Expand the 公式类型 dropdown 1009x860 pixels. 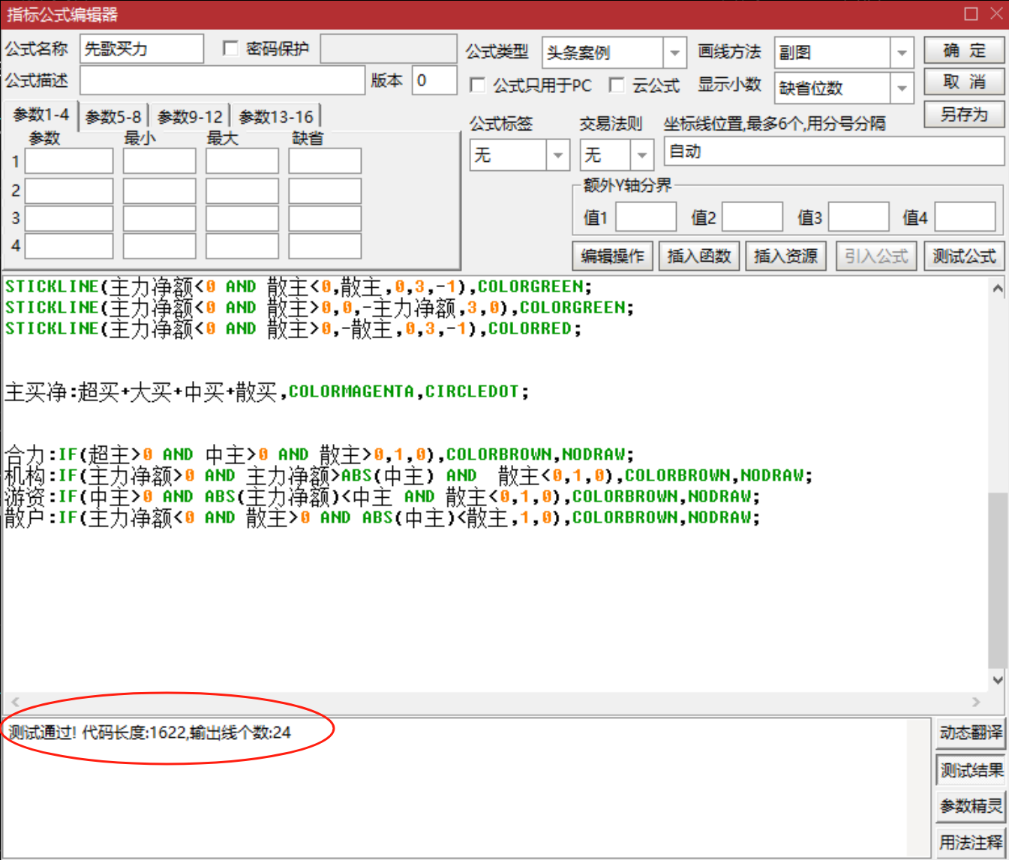click(x=674, y=53)
